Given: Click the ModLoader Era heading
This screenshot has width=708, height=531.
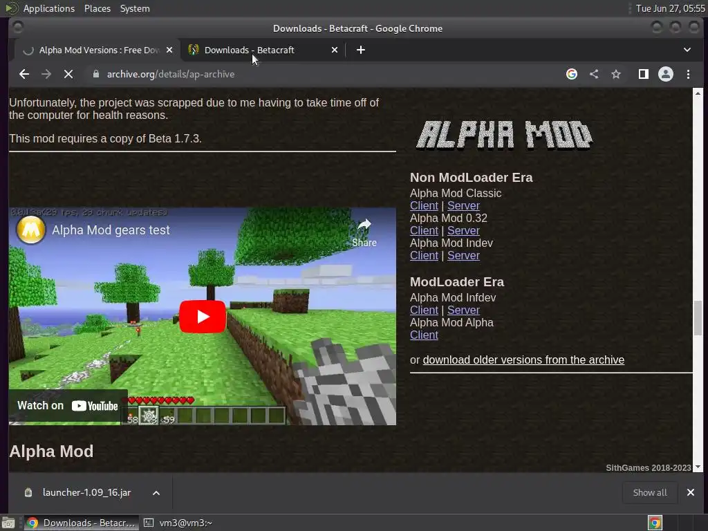Looking at the screenshot, I should click(x=456, y=282).
